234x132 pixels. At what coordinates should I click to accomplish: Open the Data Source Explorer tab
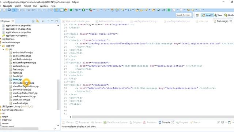click(116, 122)
